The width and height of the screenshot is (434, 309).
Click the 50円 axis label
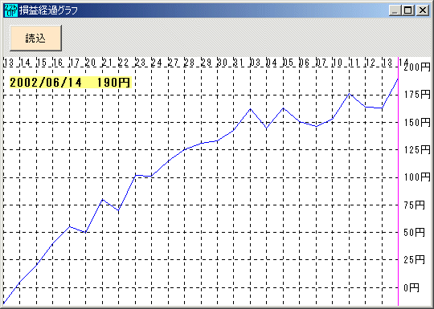click(x=415, y=232)
